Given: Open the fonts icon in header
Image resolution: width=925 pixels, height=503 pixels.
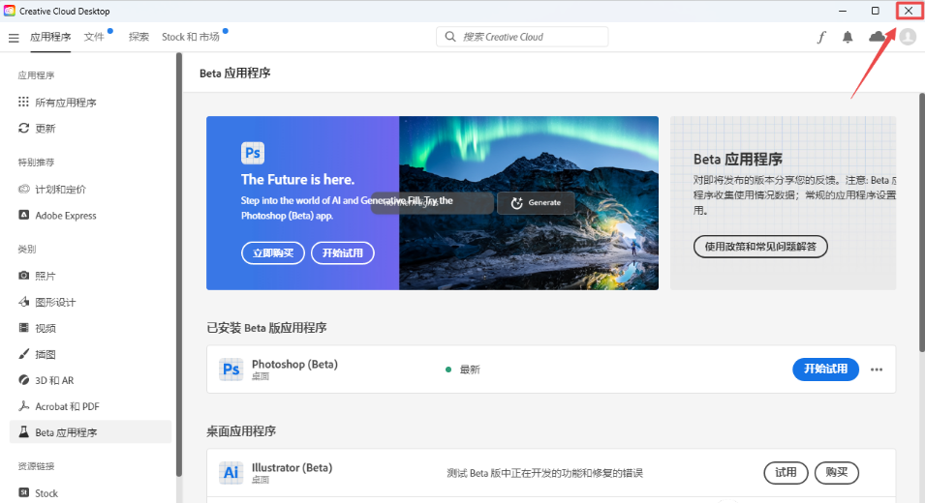Looking at the screenshot, I should point(821,38).
